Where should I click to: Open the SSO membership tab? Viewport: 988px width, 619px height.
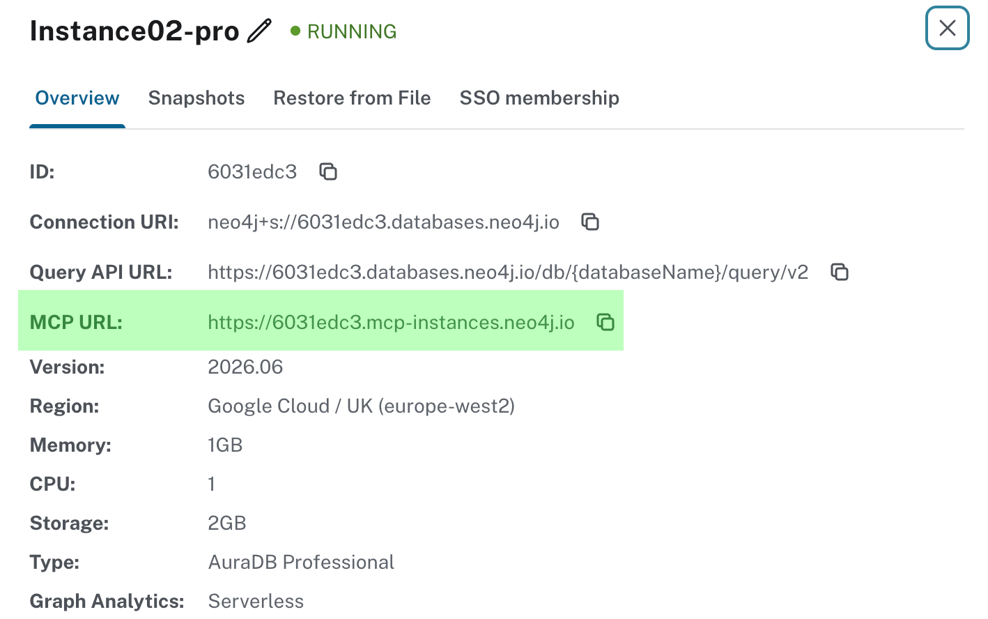539,98
